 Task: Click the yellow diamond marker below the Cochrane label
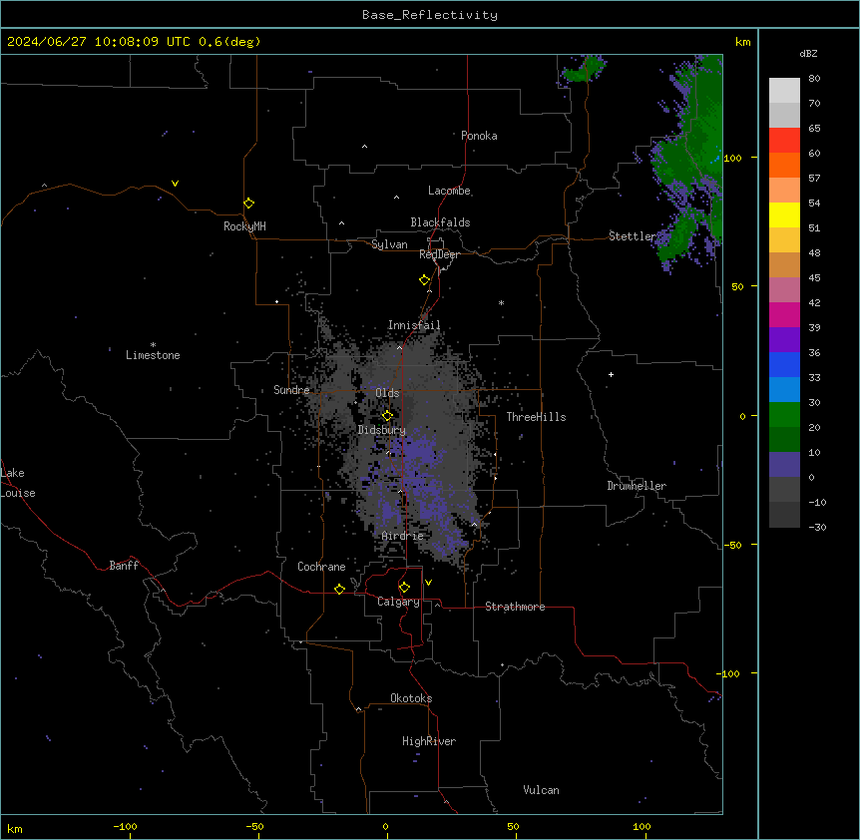(339, 590)
